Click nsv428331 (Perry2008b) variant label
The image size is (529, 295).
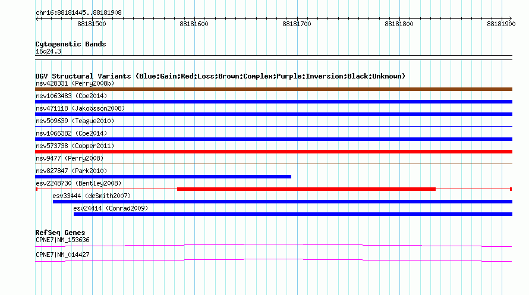pyautogui.click(x=75, y=83)
